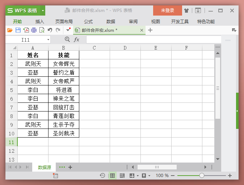This screenshot has width=244, height=185.
Task: Click the zoom slider handle
Action: [202, 176]
